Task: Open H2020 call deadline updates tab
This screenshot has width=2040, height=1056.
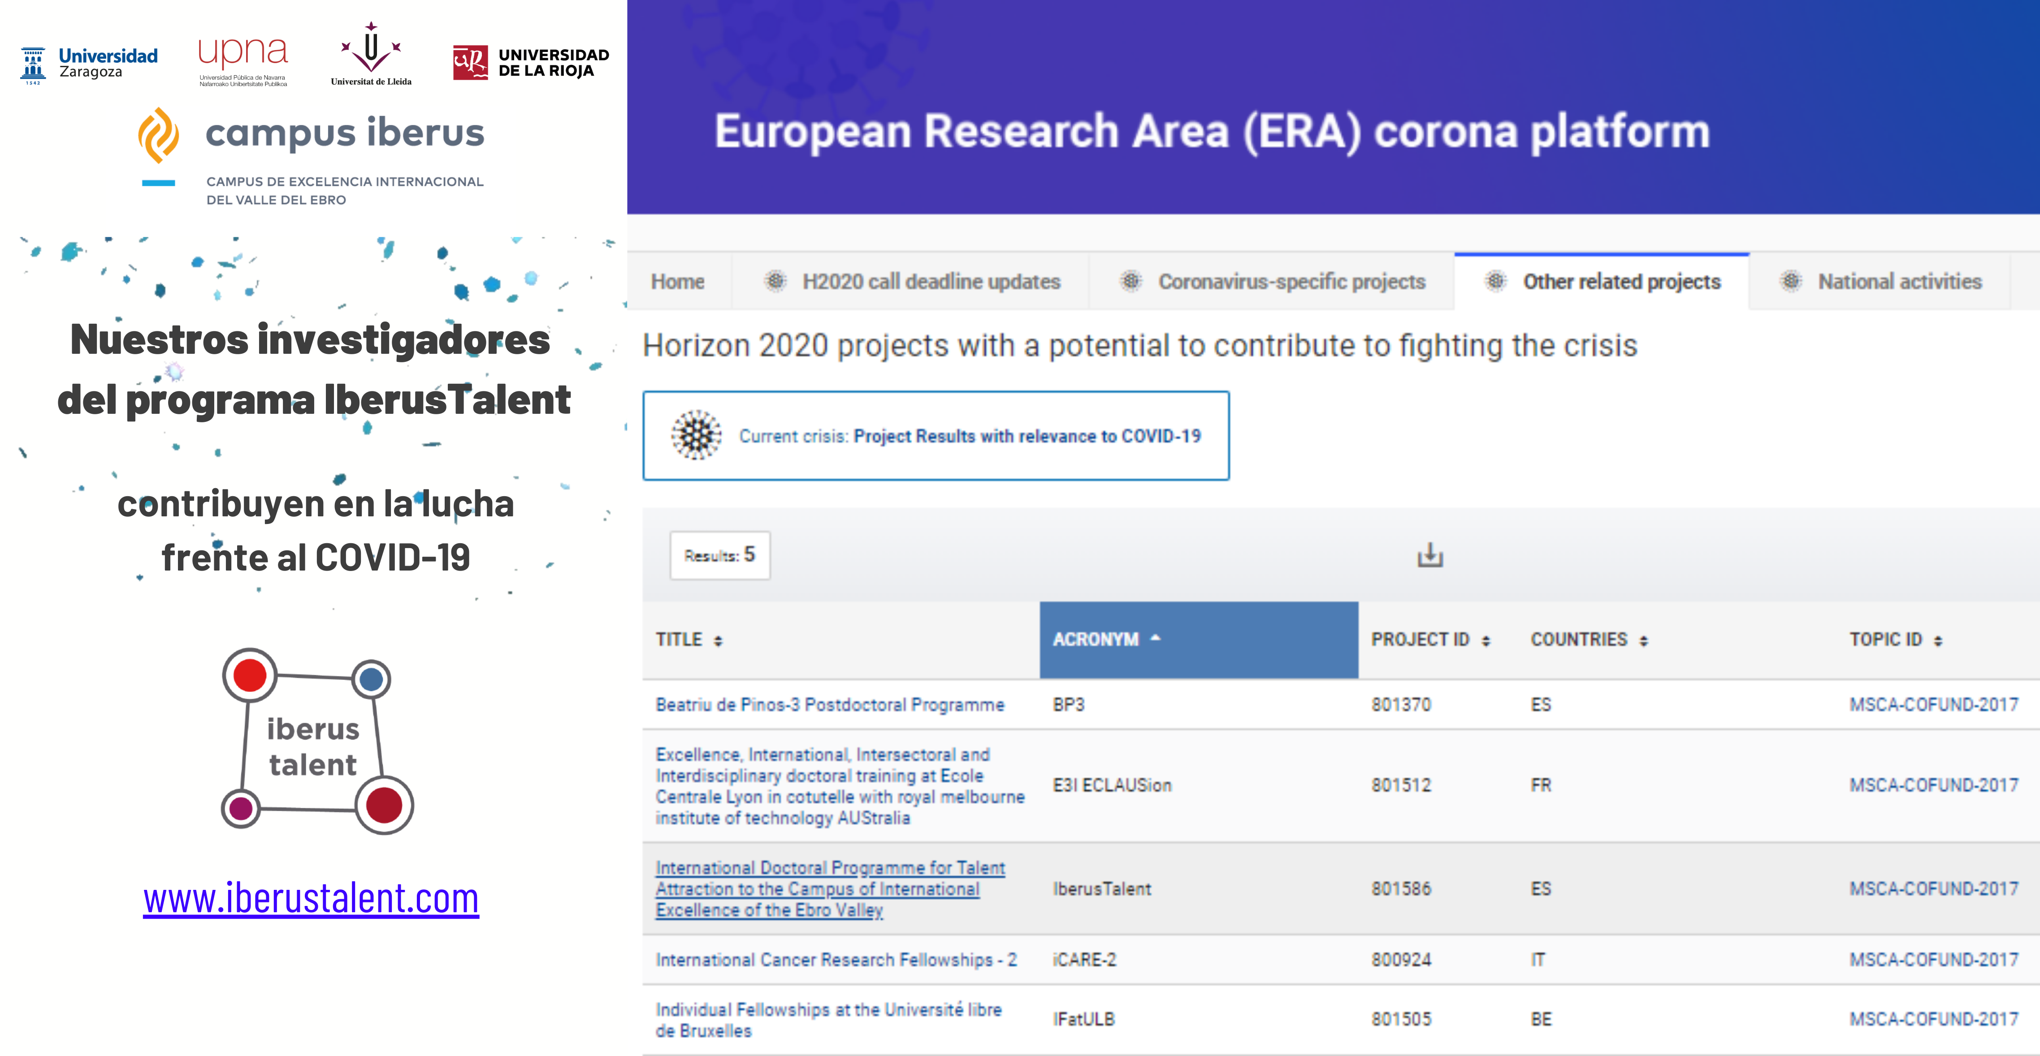Action: [911, 282]
